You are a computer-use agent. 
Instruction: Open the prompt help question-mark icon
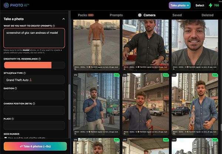54,26
